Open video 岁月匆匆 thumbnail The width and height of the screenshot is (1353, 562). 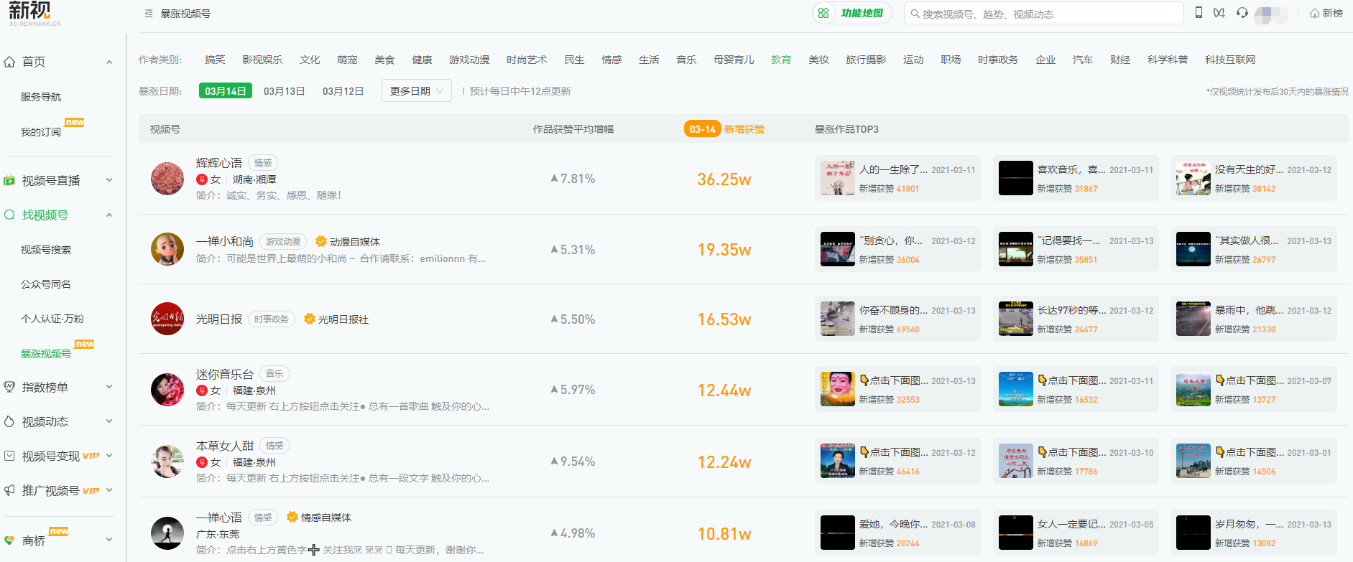tap(1193, 533)
